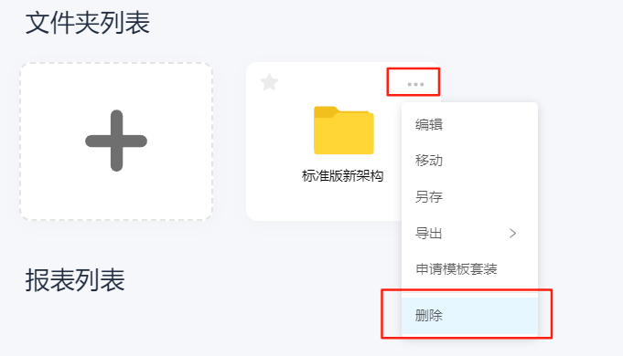Open the three-dot more options button
The image size is (623, 356).
point(415,84)
